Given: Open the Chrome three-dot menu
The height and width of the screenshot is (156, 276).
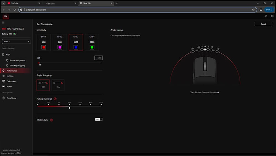Looking at the screenshot, I should 272,10.
